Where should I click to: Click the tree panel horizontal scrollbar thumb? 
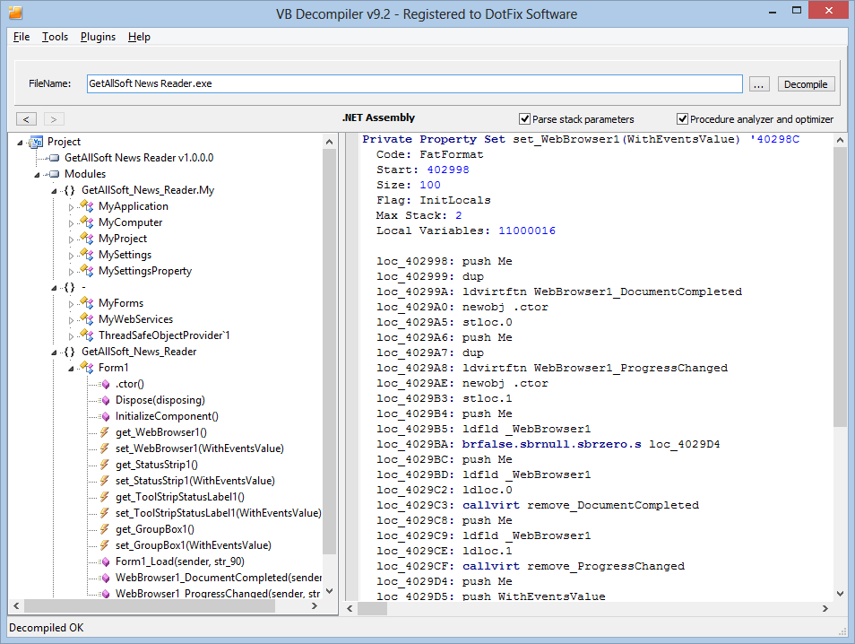click(x=149, y=605)
